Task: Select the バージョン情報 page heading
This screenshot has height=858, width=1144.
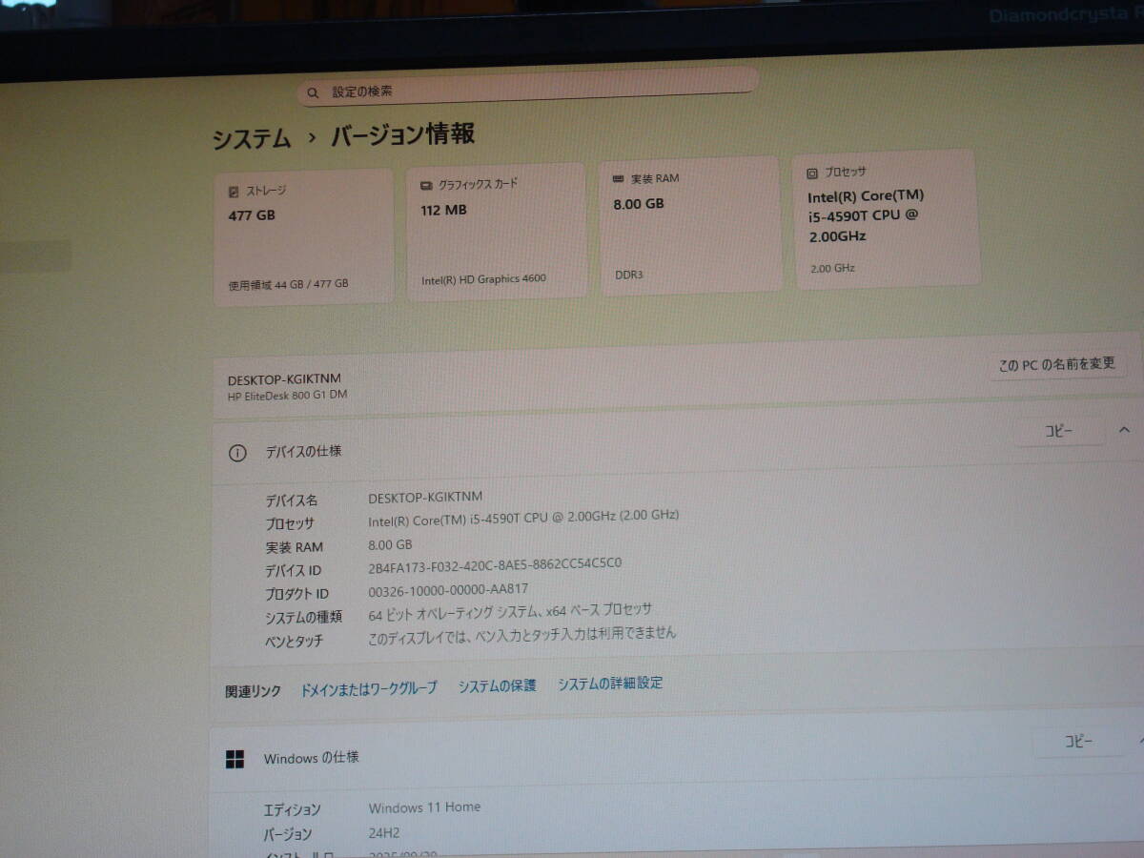Action: click(x=402, y=135)
